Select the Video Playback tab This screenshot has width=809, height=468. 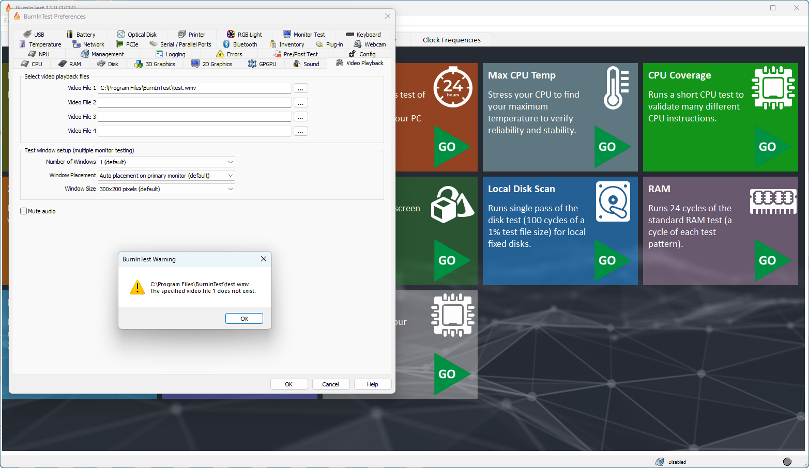[360, 63]
